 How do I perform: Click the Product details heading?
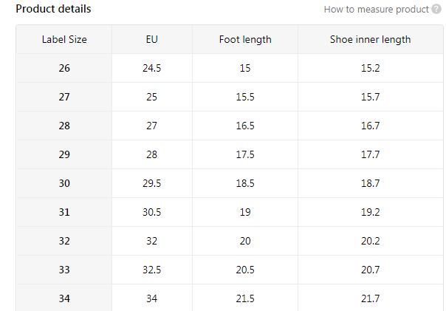pos(53,9)
